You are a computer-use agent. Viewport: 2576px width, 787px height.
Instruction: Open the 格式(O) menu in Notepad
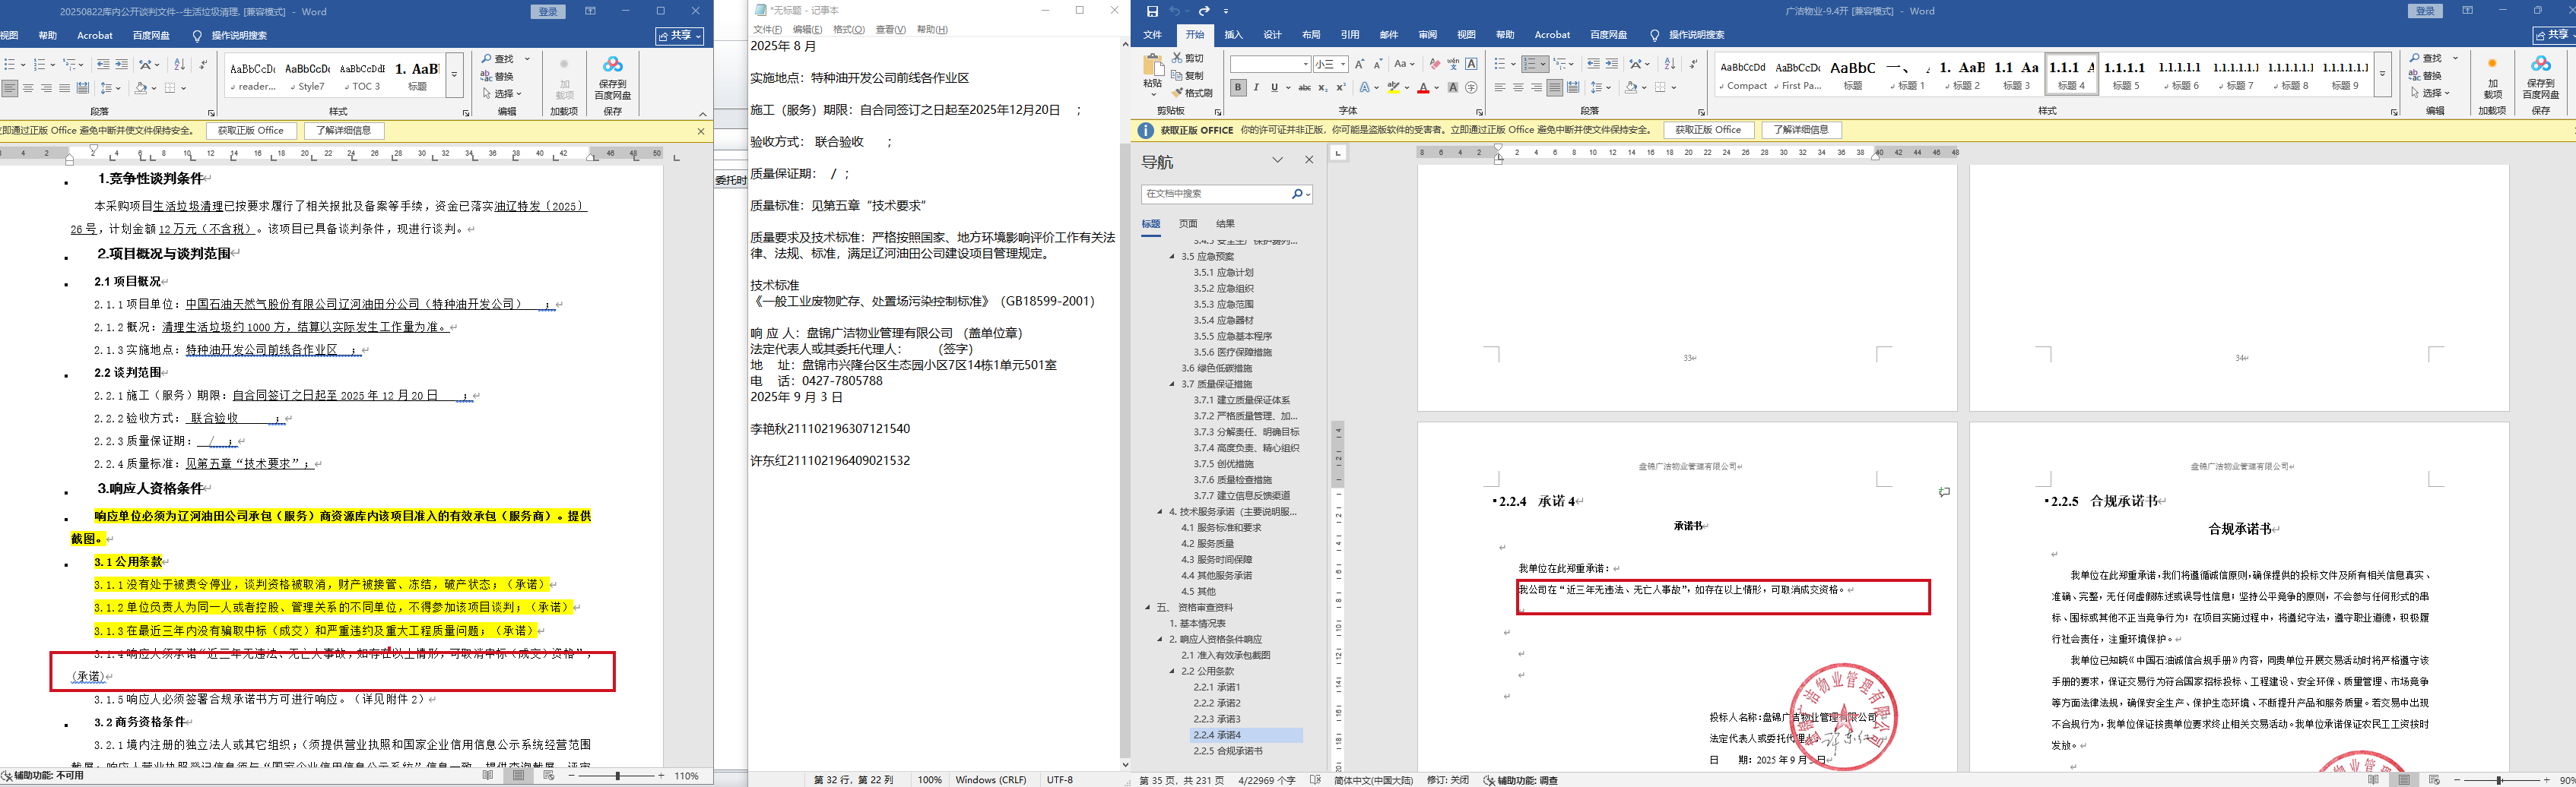point(849,29)
